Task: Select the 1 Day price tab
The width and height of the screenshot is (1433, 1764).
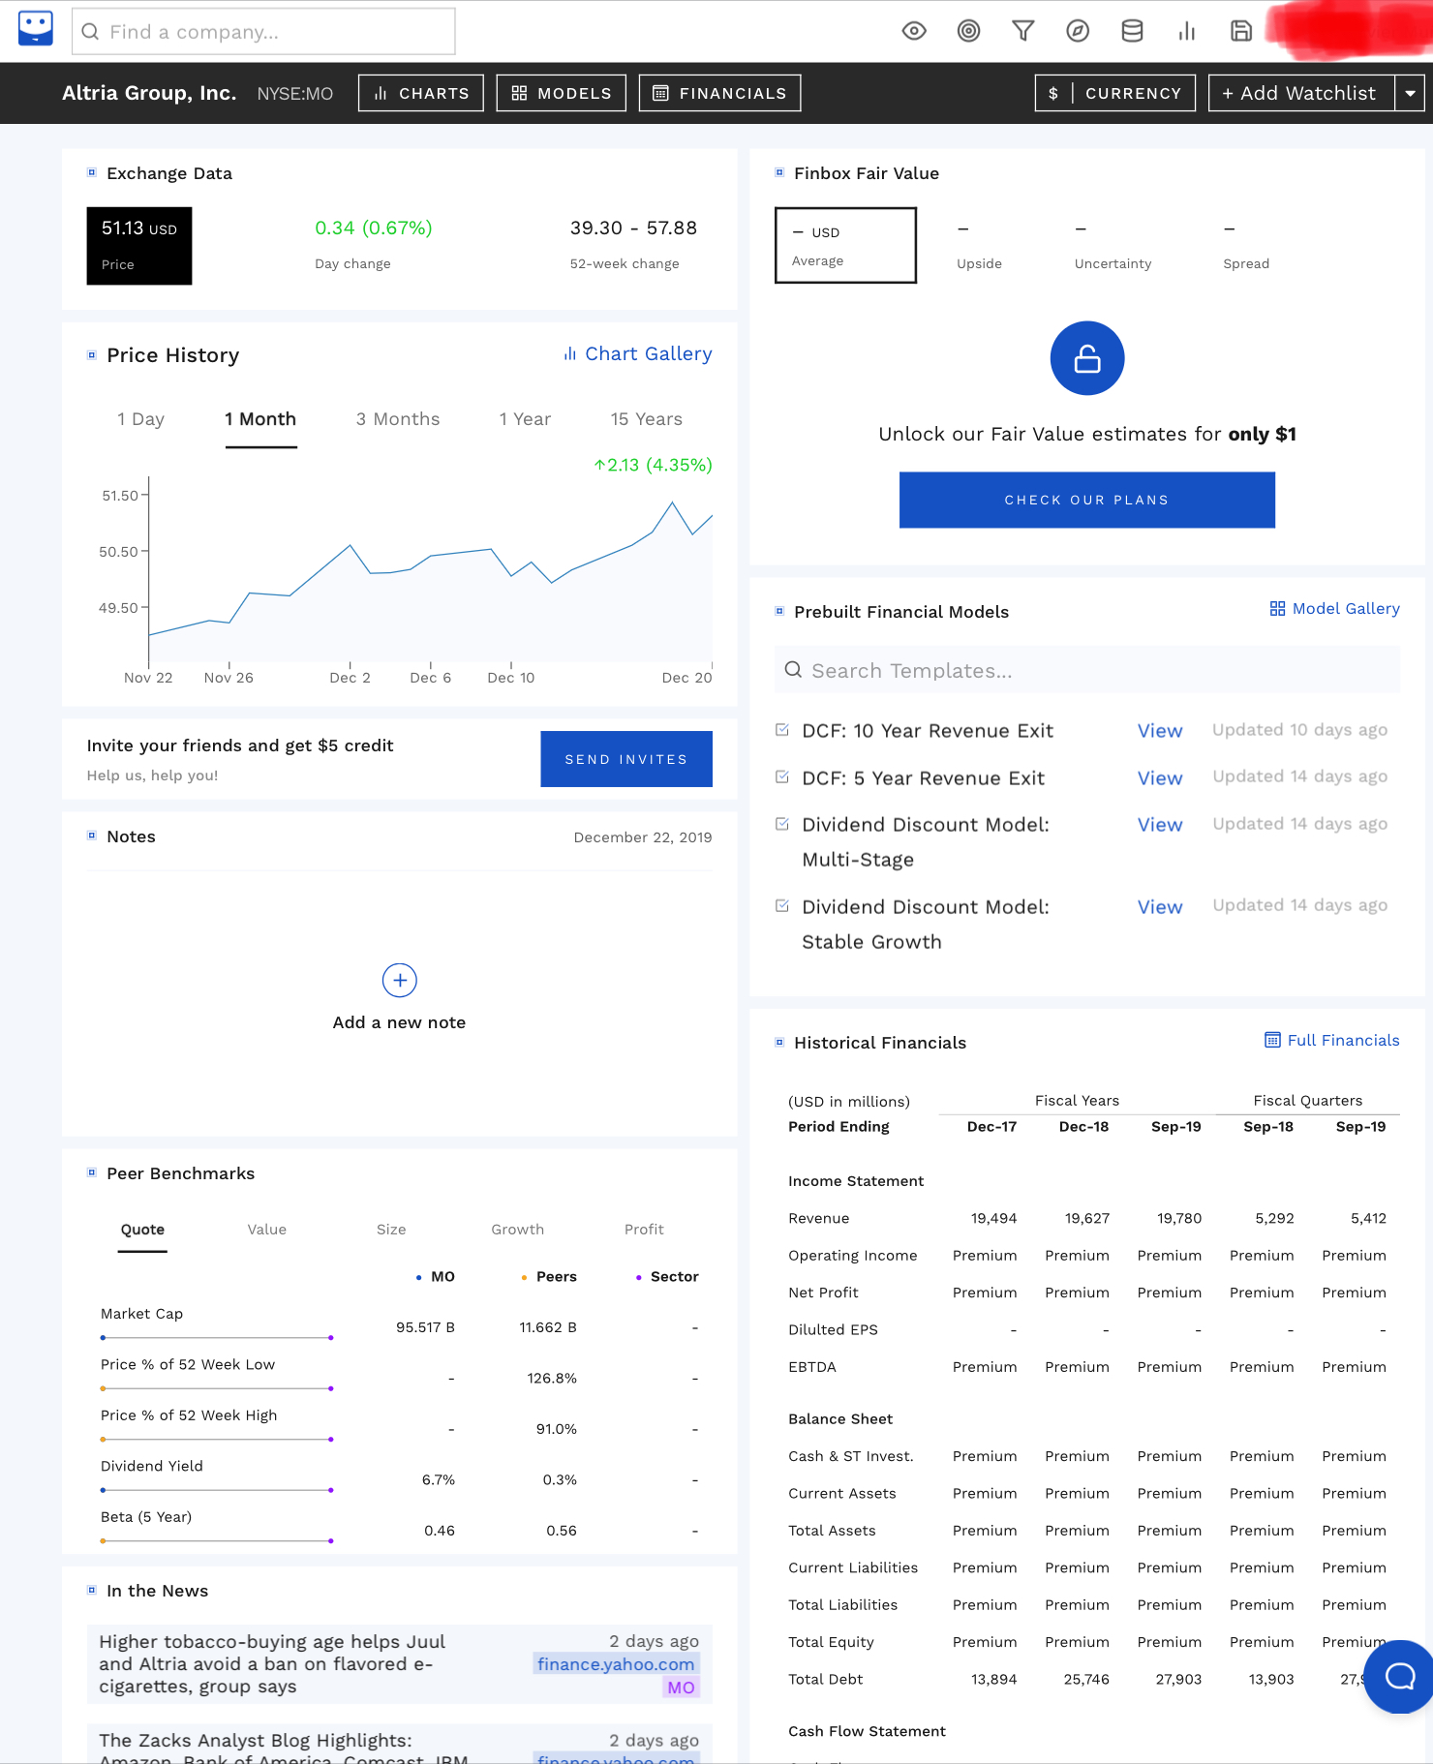Action: coord(141,419)
